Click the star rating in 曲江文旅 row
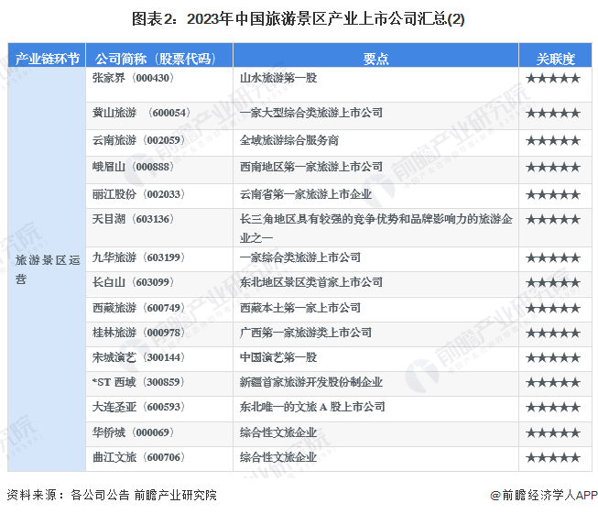Viewport: 598px width, 514px height. pos(553,457)
